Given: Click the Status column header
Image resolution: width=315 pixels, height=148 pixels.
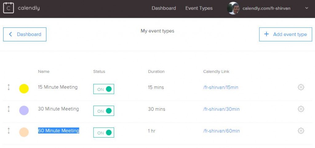Looking at the screenshot, I should pos(99,71).
